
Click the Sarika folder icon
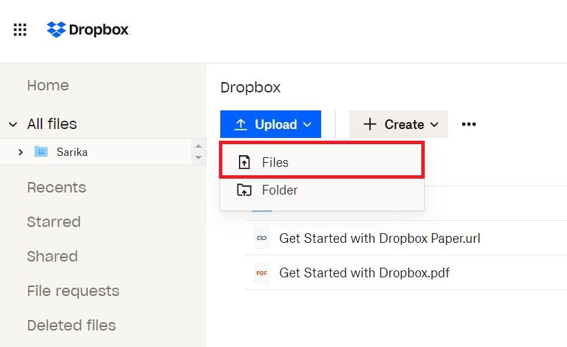tap(41, 151)
